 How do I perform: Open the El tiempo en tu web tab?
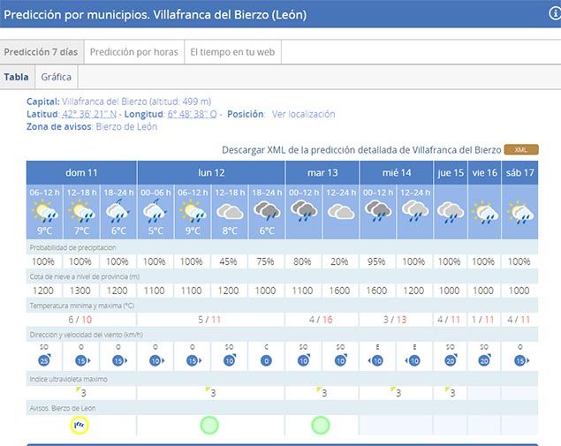click(x=232, y=52)
